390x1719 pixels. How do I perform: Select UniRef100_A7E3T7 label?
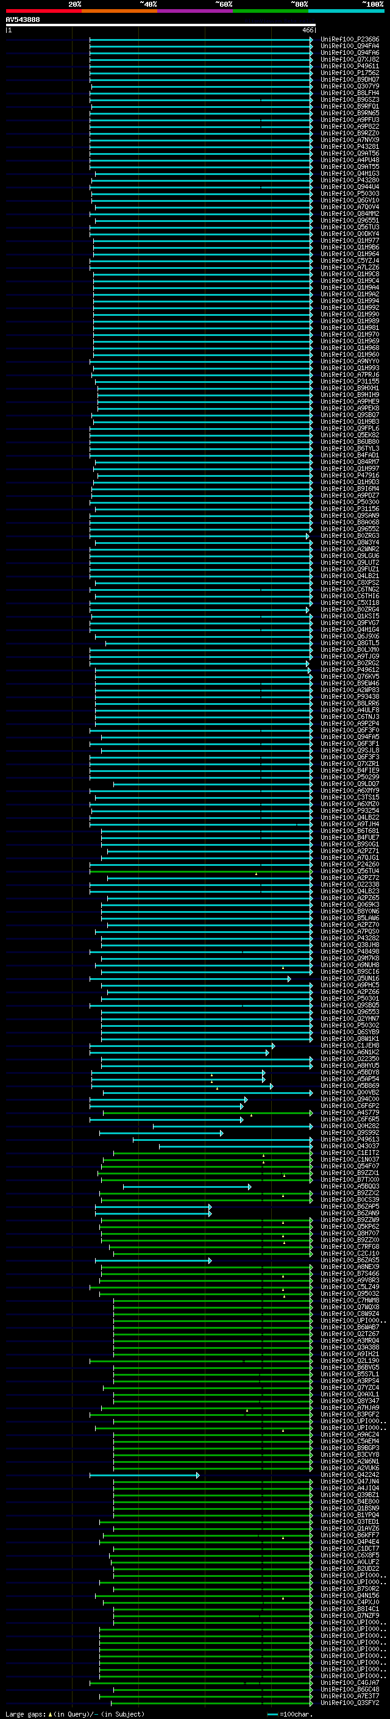pos(350,1696)
